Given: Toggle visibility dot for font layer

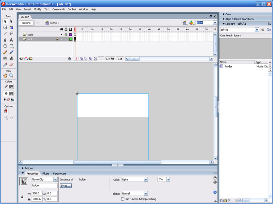Looking at the screenshot, I should (61, 39).
